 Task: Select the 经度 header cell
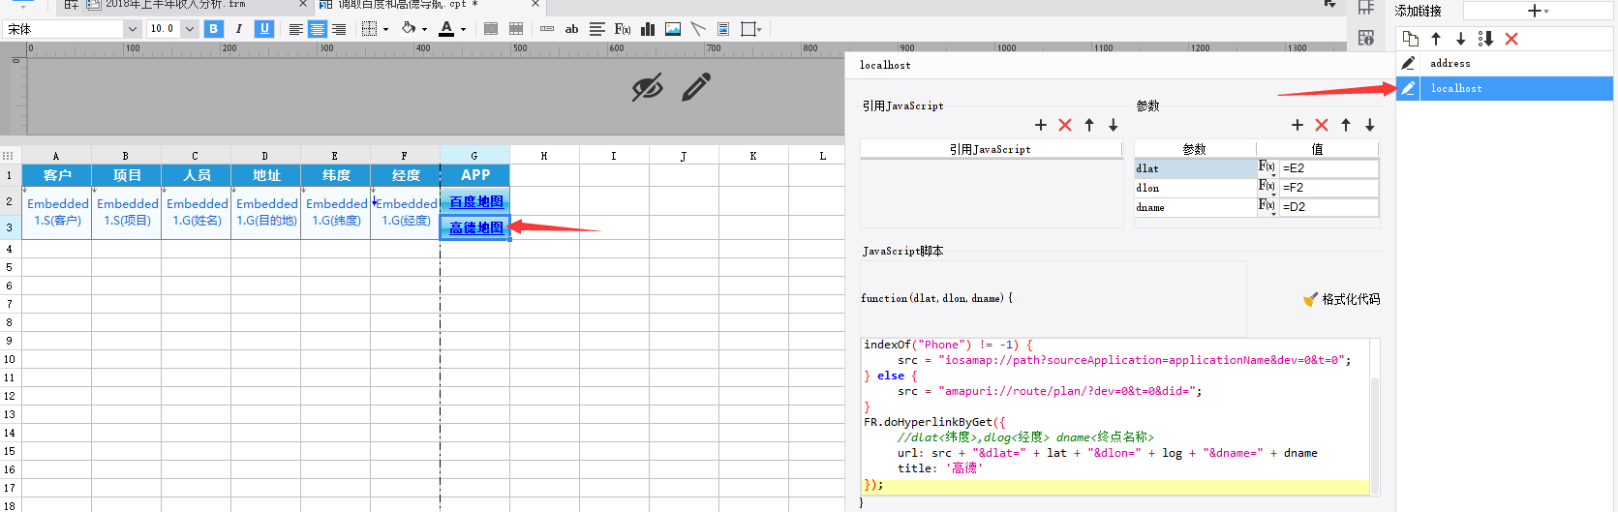click(x=406, y=175)
